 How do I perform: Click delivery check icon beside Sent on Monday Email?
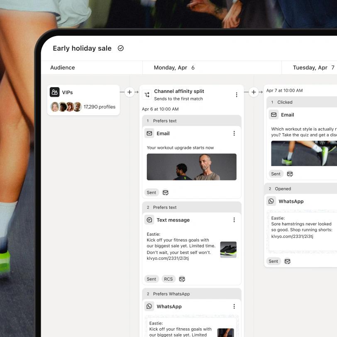click(x=166, y=193)
